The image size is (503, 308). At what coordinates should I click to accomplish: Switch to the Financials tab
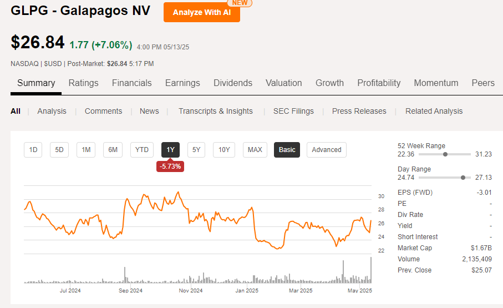point(131,83)
